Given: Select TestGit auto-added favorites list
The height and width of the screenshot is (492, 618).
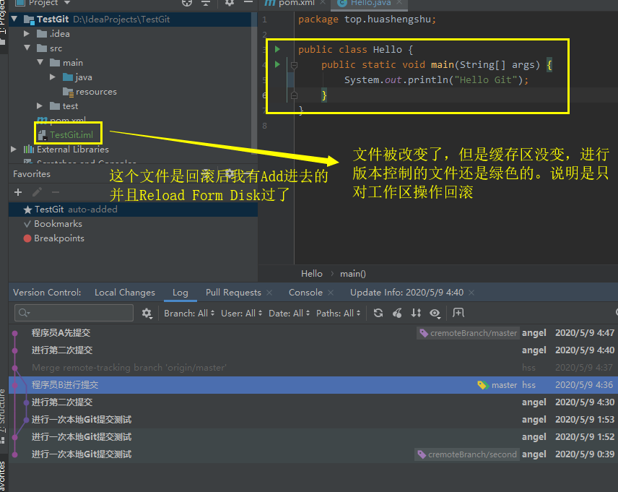Looking at the screenshot, I should click(x=134, y=210).
